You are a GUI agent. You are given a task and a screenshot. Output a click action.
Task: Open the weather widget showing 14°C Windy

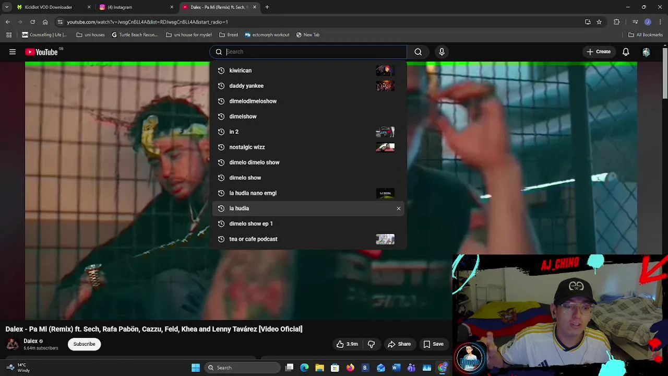tap(18, 368)
